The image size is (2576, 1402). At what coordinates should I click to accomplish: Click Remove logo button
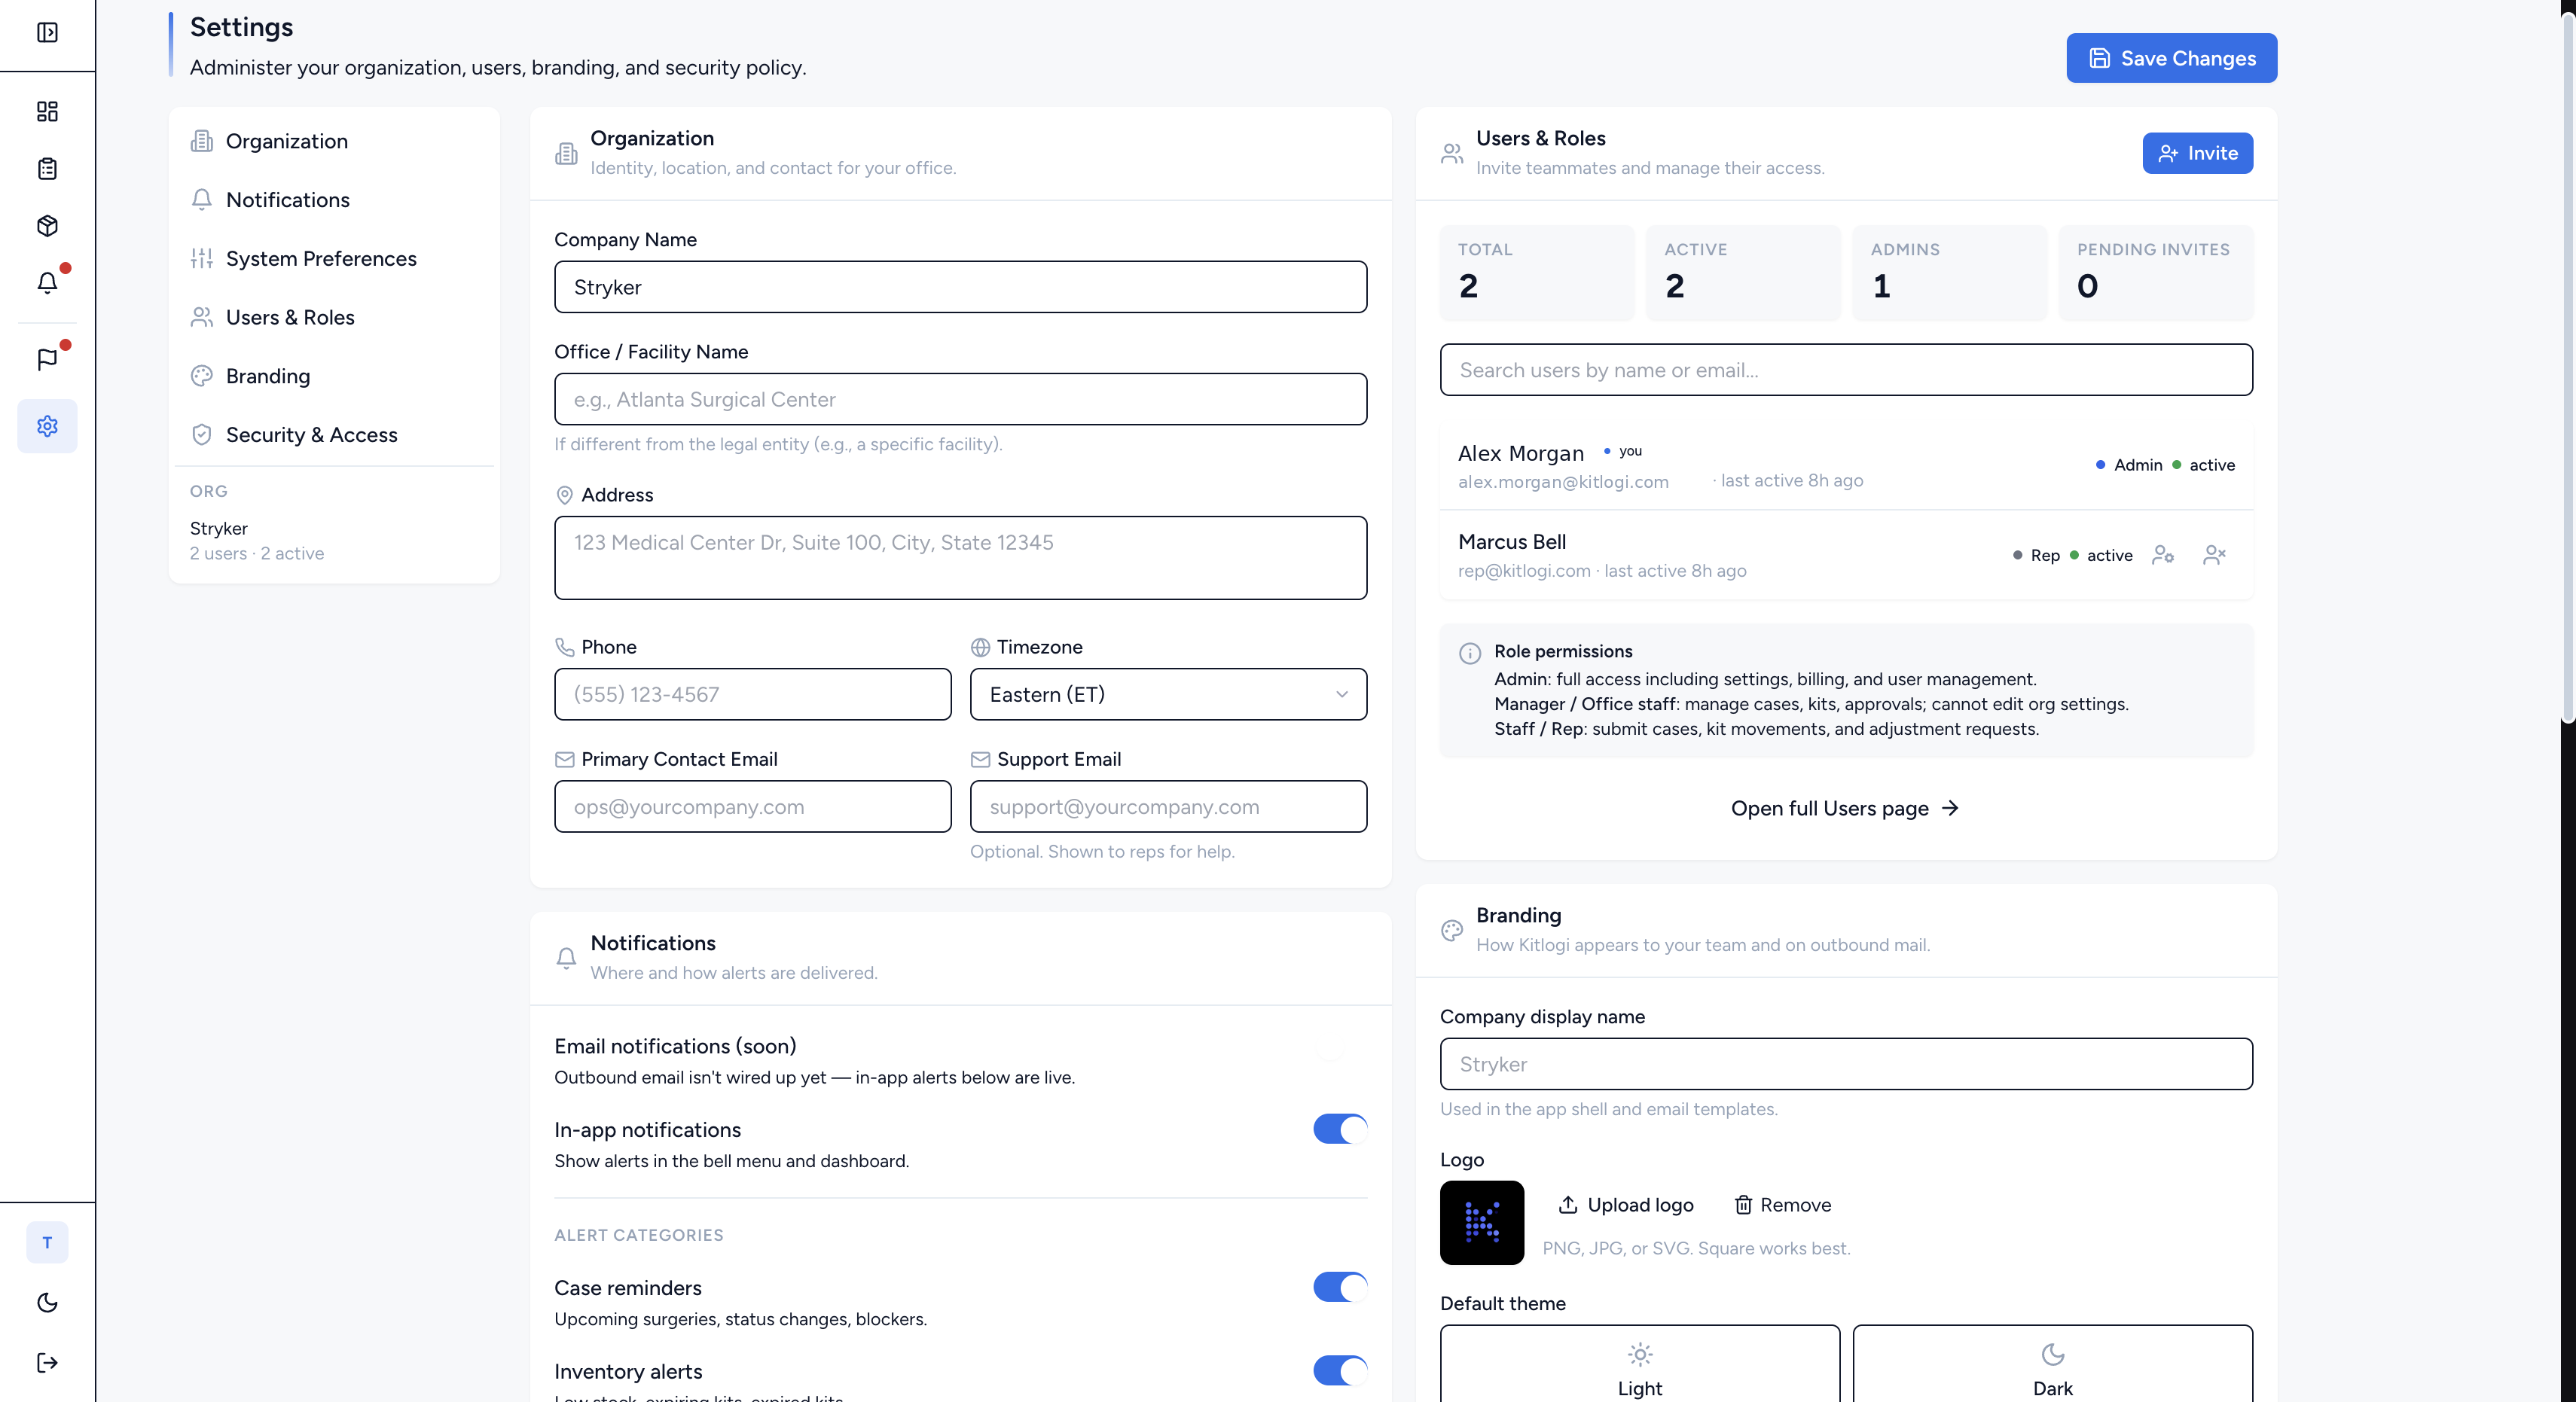[x=1782, y=1205]
